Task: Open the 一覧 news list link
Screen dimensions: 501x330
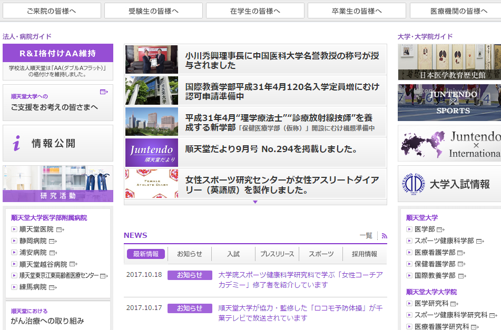Action: [366, 236]
